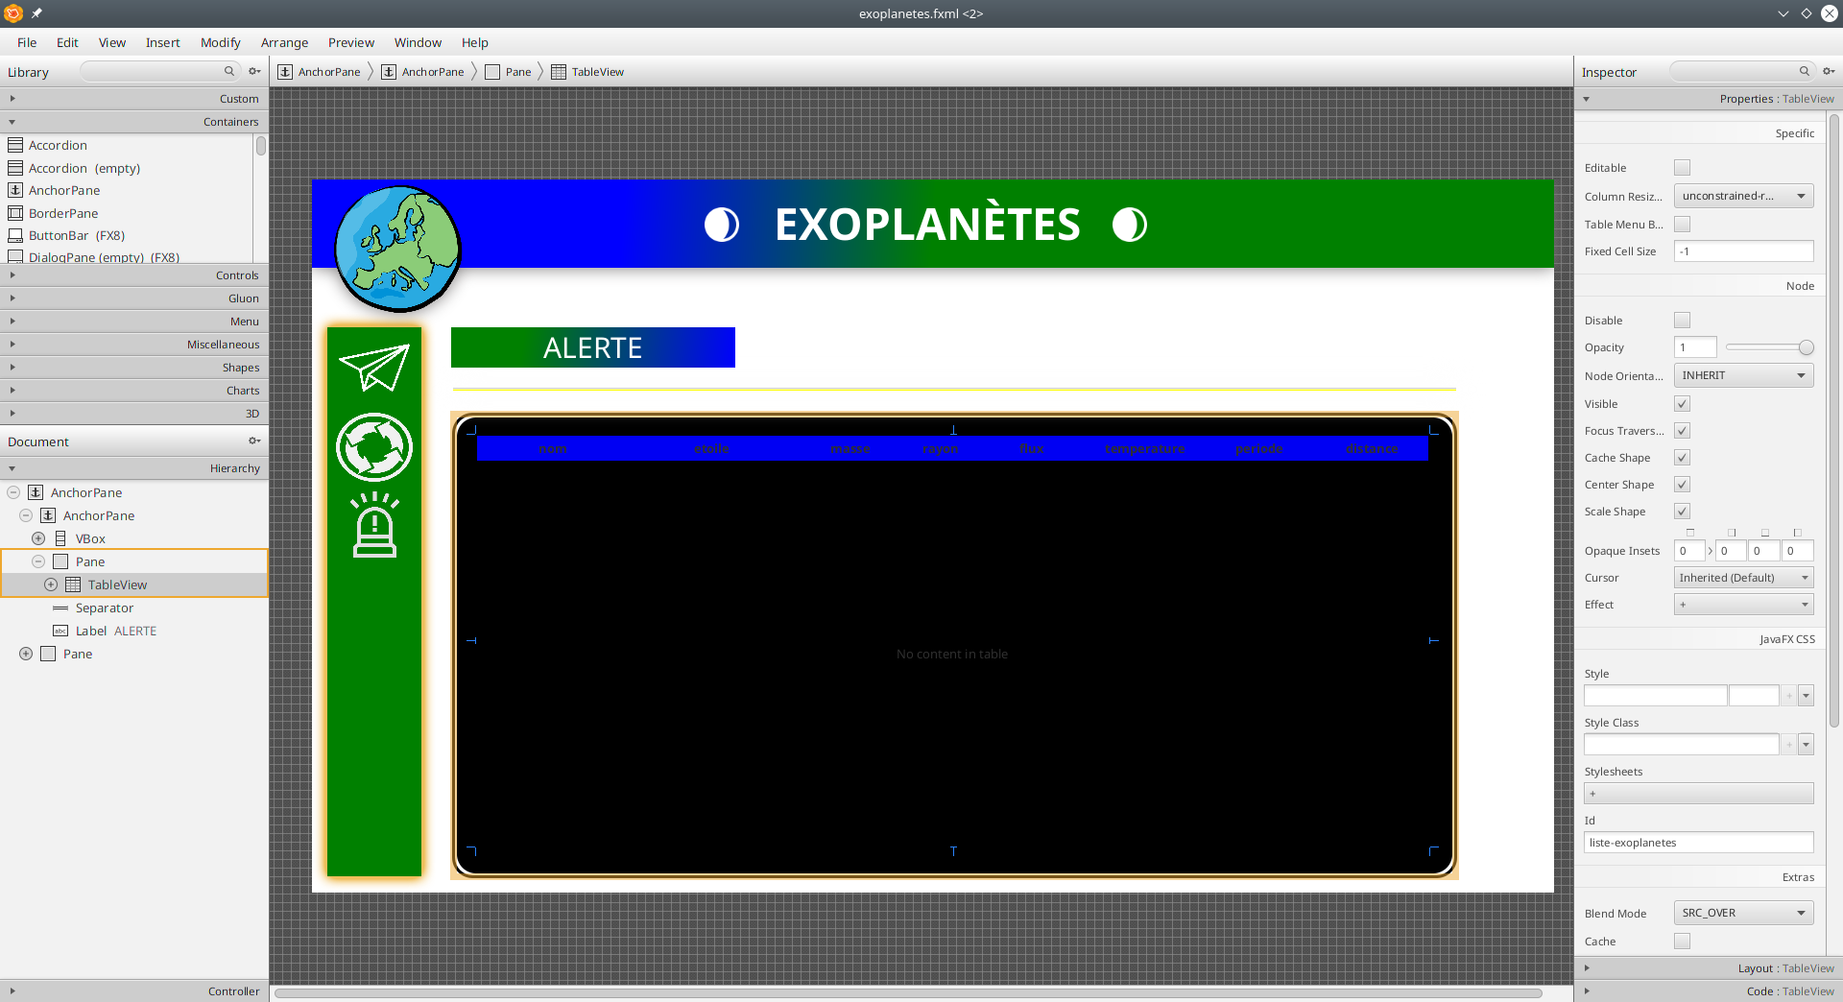Click the Opacity slider handle
Viewport: 1843px width, 1002px height.
click(1806, 347)
